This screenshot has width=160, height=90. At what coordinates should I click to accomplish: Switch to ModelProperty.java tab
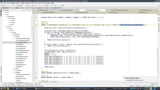49,12
